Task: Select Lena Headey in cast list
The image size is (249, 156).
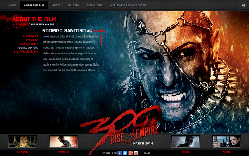Action: coord(31,36)
